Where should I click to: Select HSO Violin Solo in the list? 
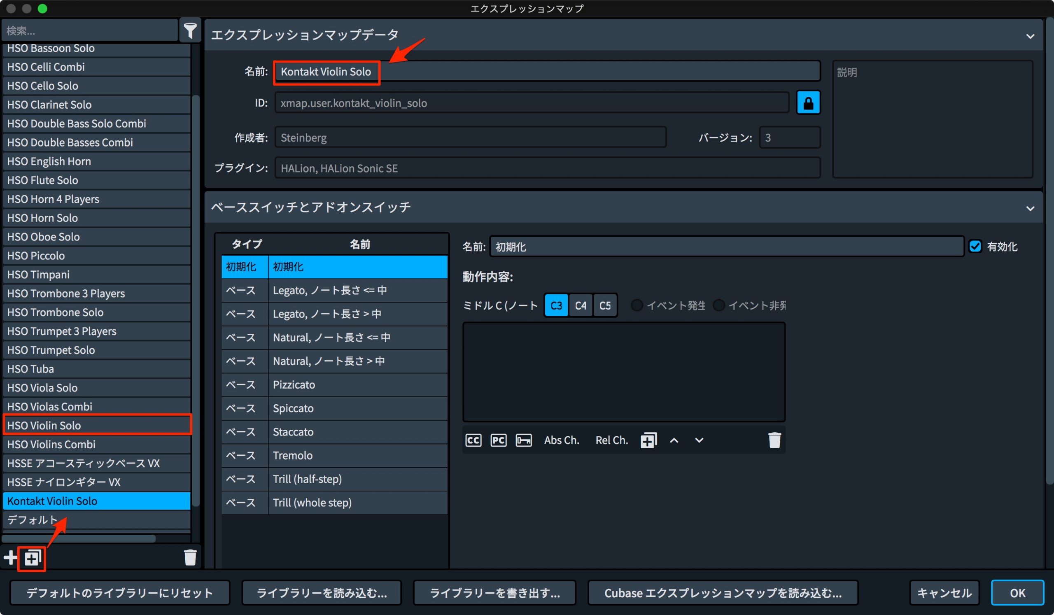[x=97, y=425]
